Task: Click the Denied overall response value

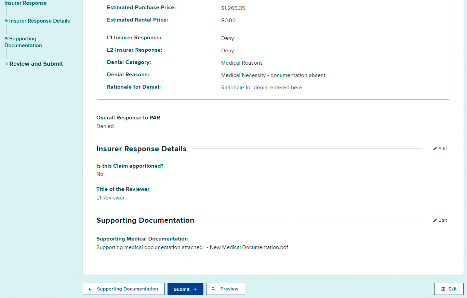Action: click(105, 126)
